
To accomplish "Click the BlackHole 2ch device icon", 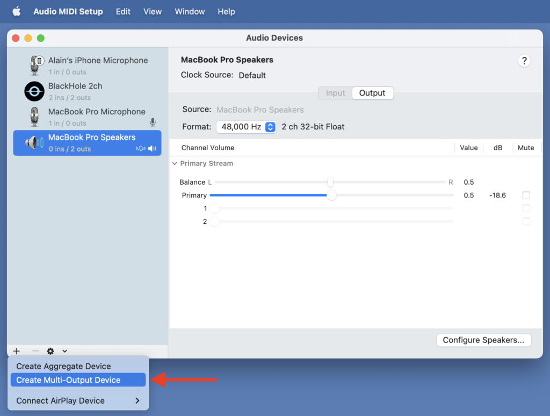I will [x=34, y=91].
